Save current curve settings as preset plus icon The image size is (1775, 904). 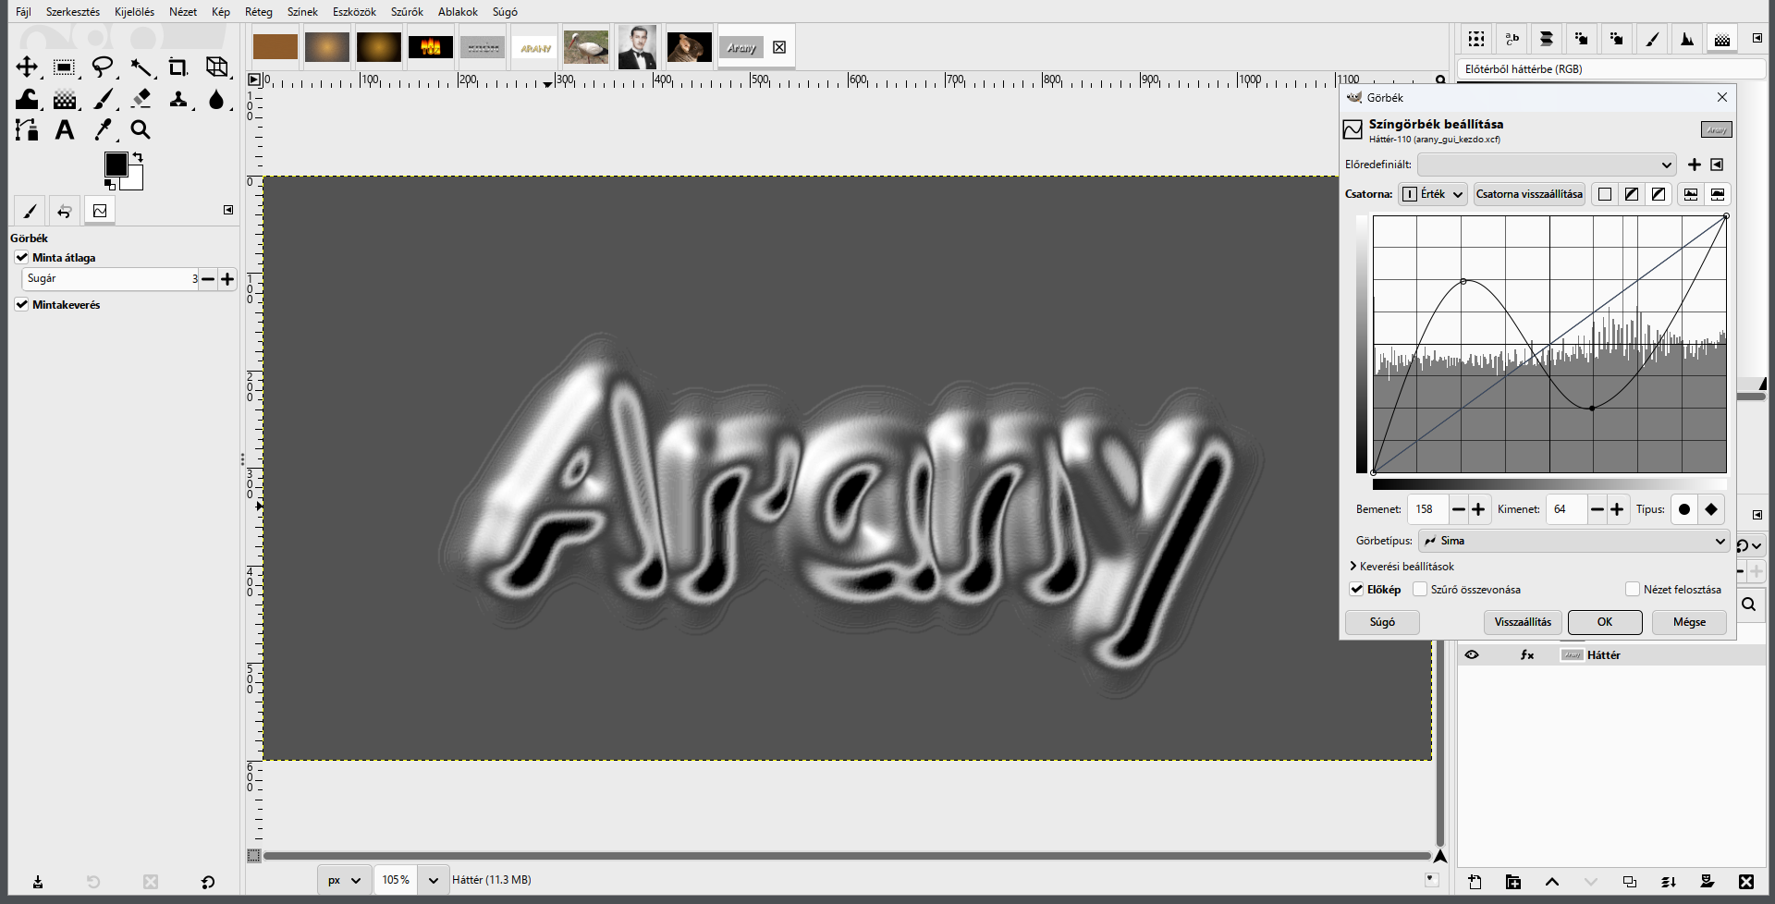tap(1695, 165)
